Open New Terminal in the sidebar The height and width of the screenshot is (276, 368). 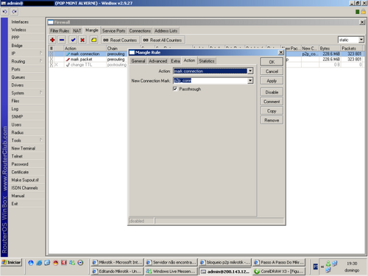click(x=27, y=148)
